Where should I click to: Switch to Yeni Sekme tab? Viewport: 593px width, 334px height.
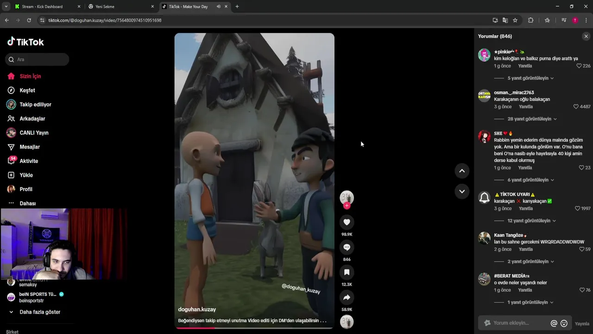(105, 6)
